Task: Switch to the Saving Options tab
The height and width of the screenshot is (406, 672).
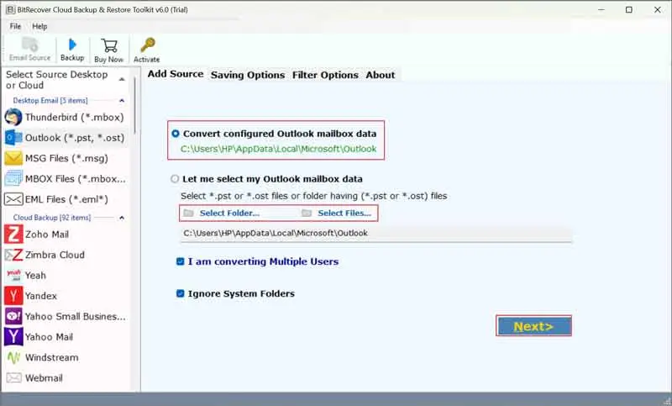Action: pyautogui.click(x=247, y=75)
